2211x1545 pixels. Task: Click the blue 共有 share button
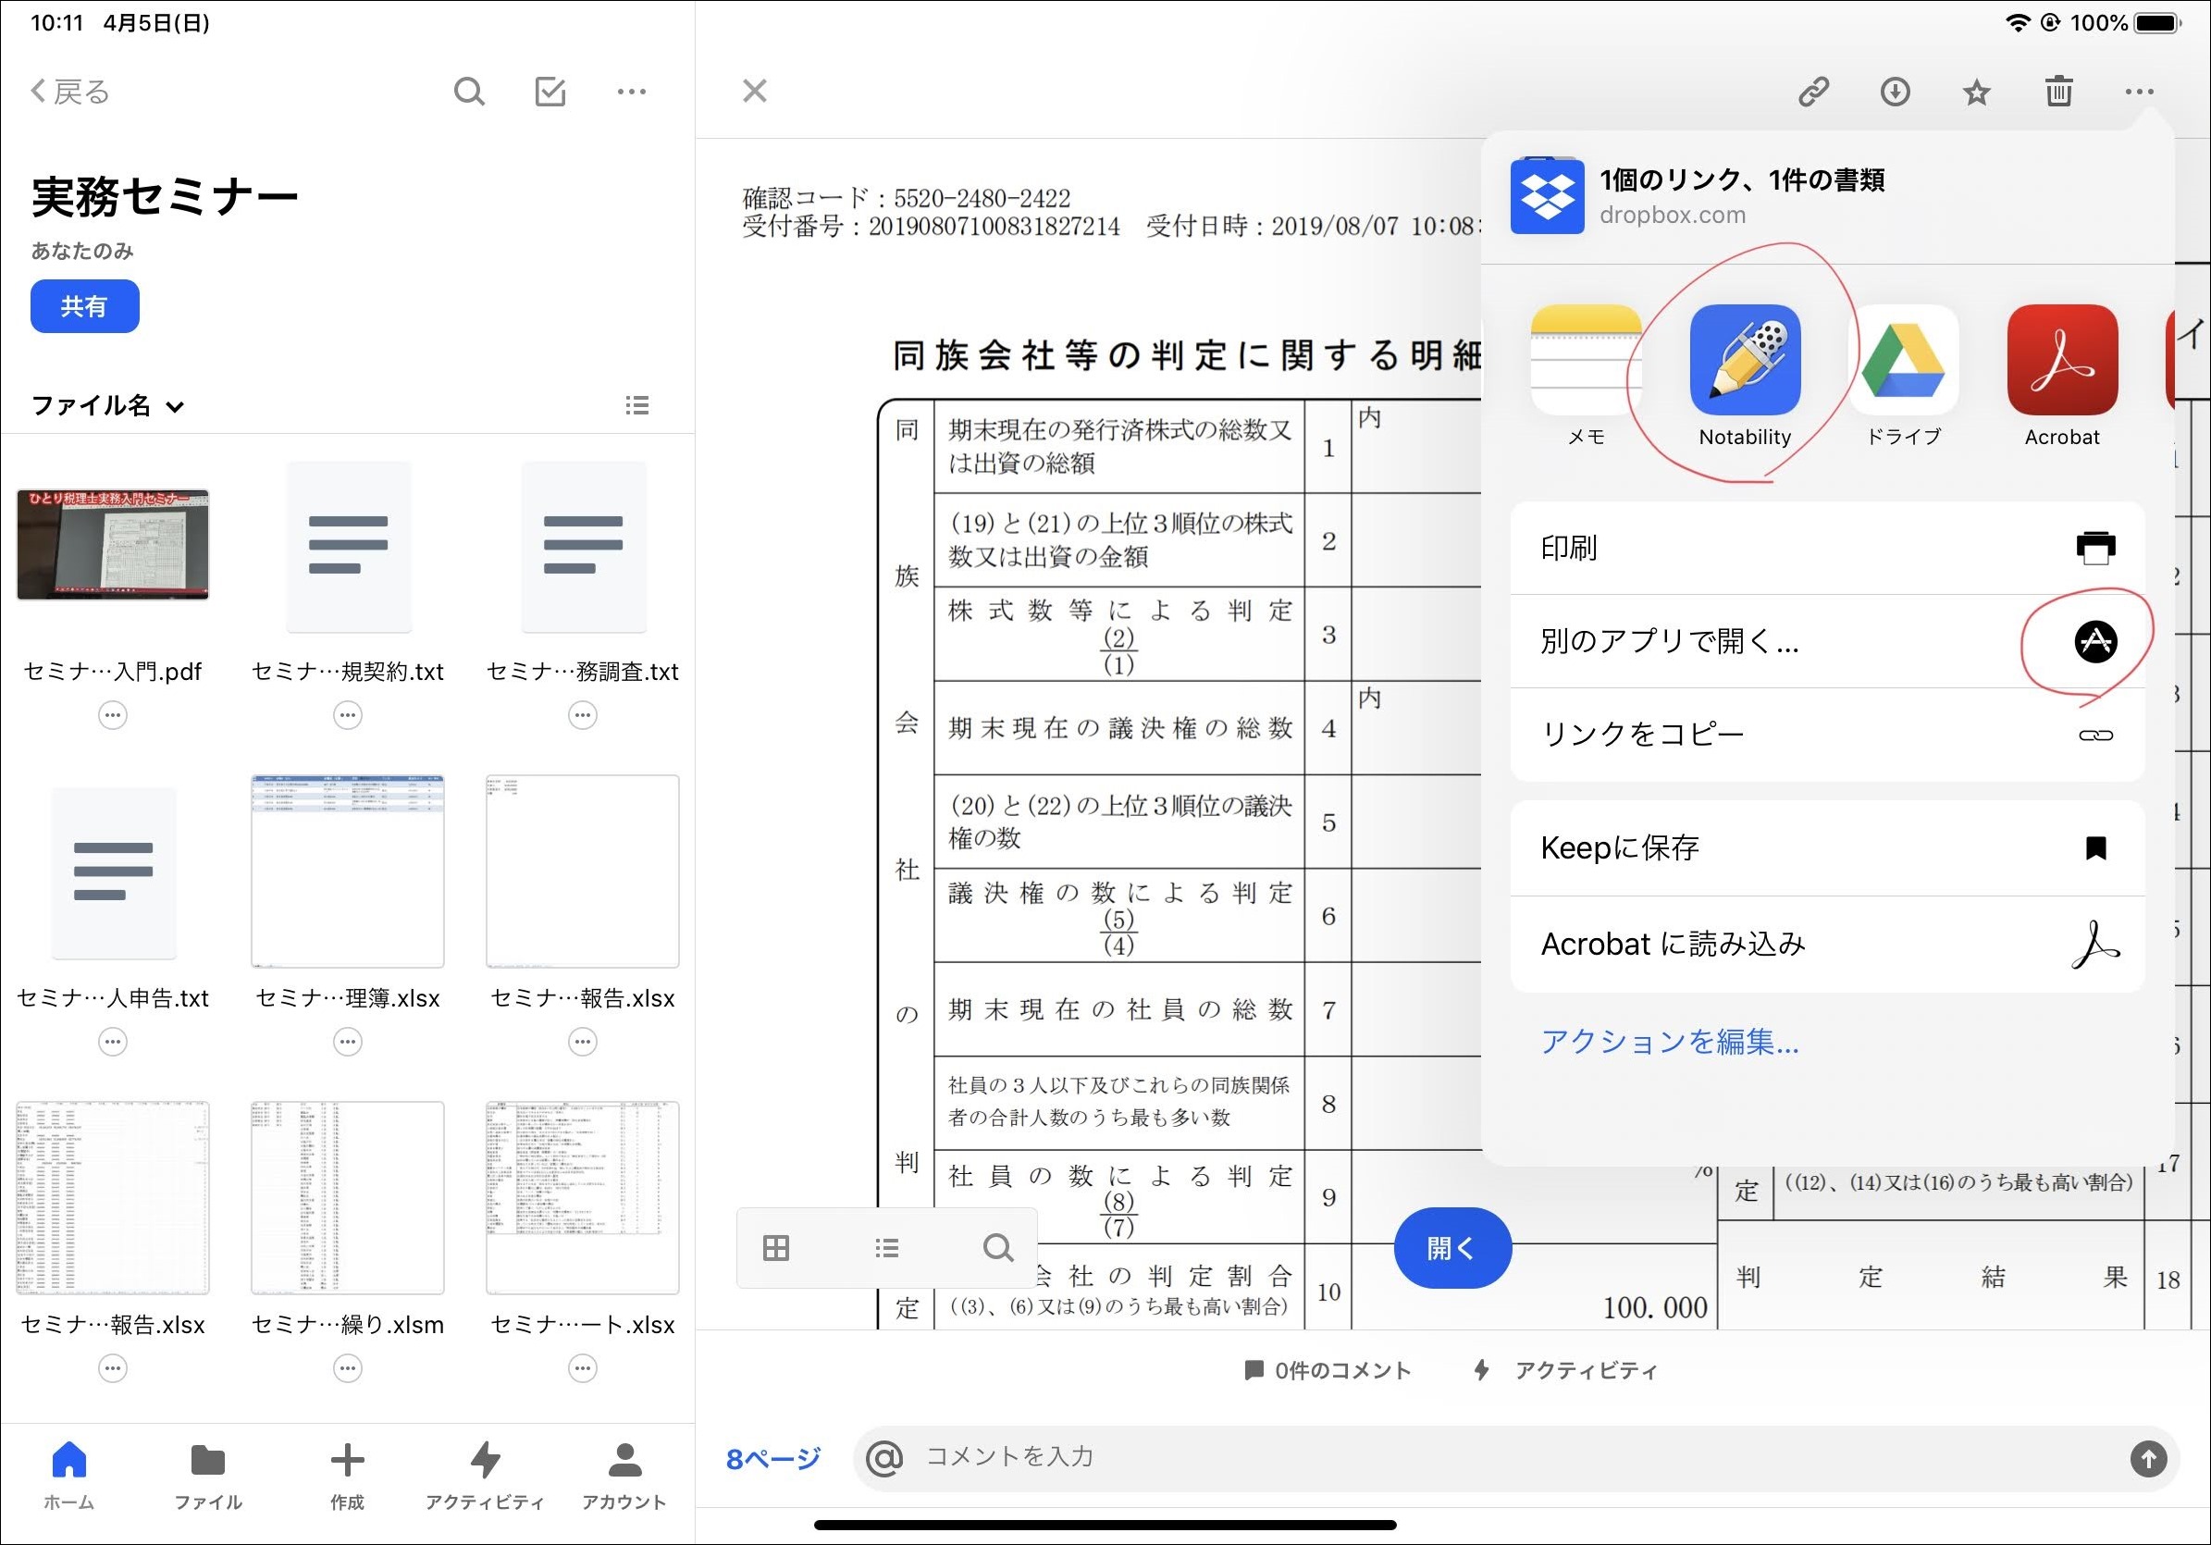pyautogui.click(x=85, y=306)
